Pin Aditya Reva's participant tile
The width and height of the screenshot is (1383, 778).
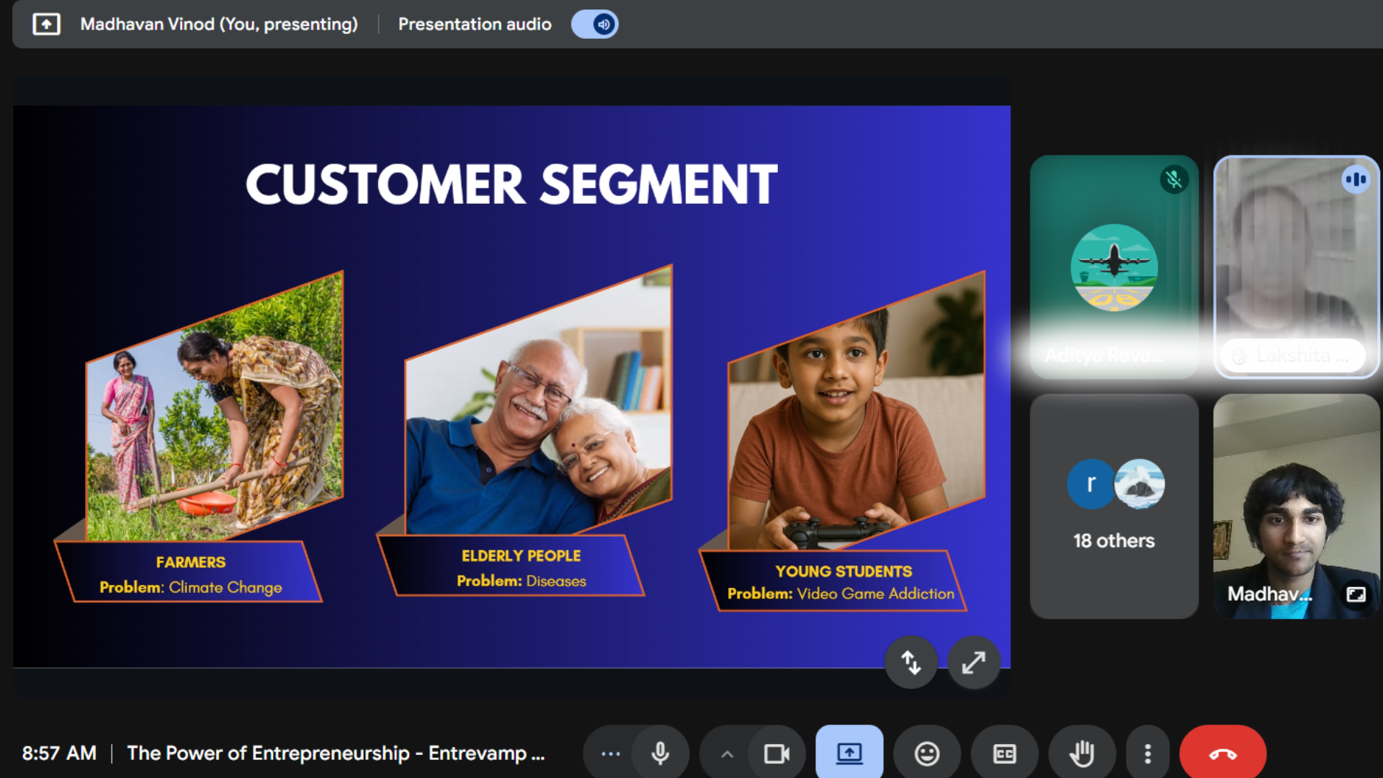coord(1114,267)
